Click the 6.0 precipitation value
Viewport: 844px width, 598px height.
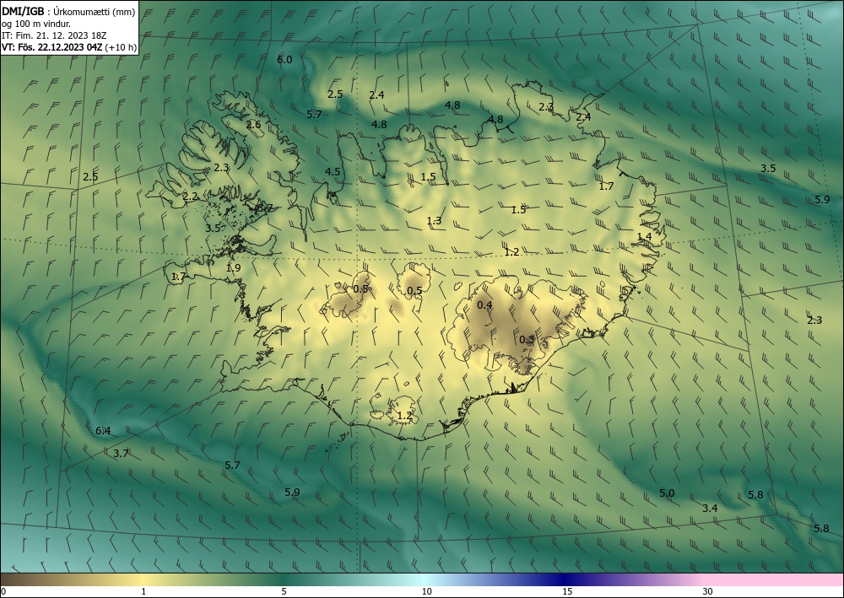(x=284, y=60)
